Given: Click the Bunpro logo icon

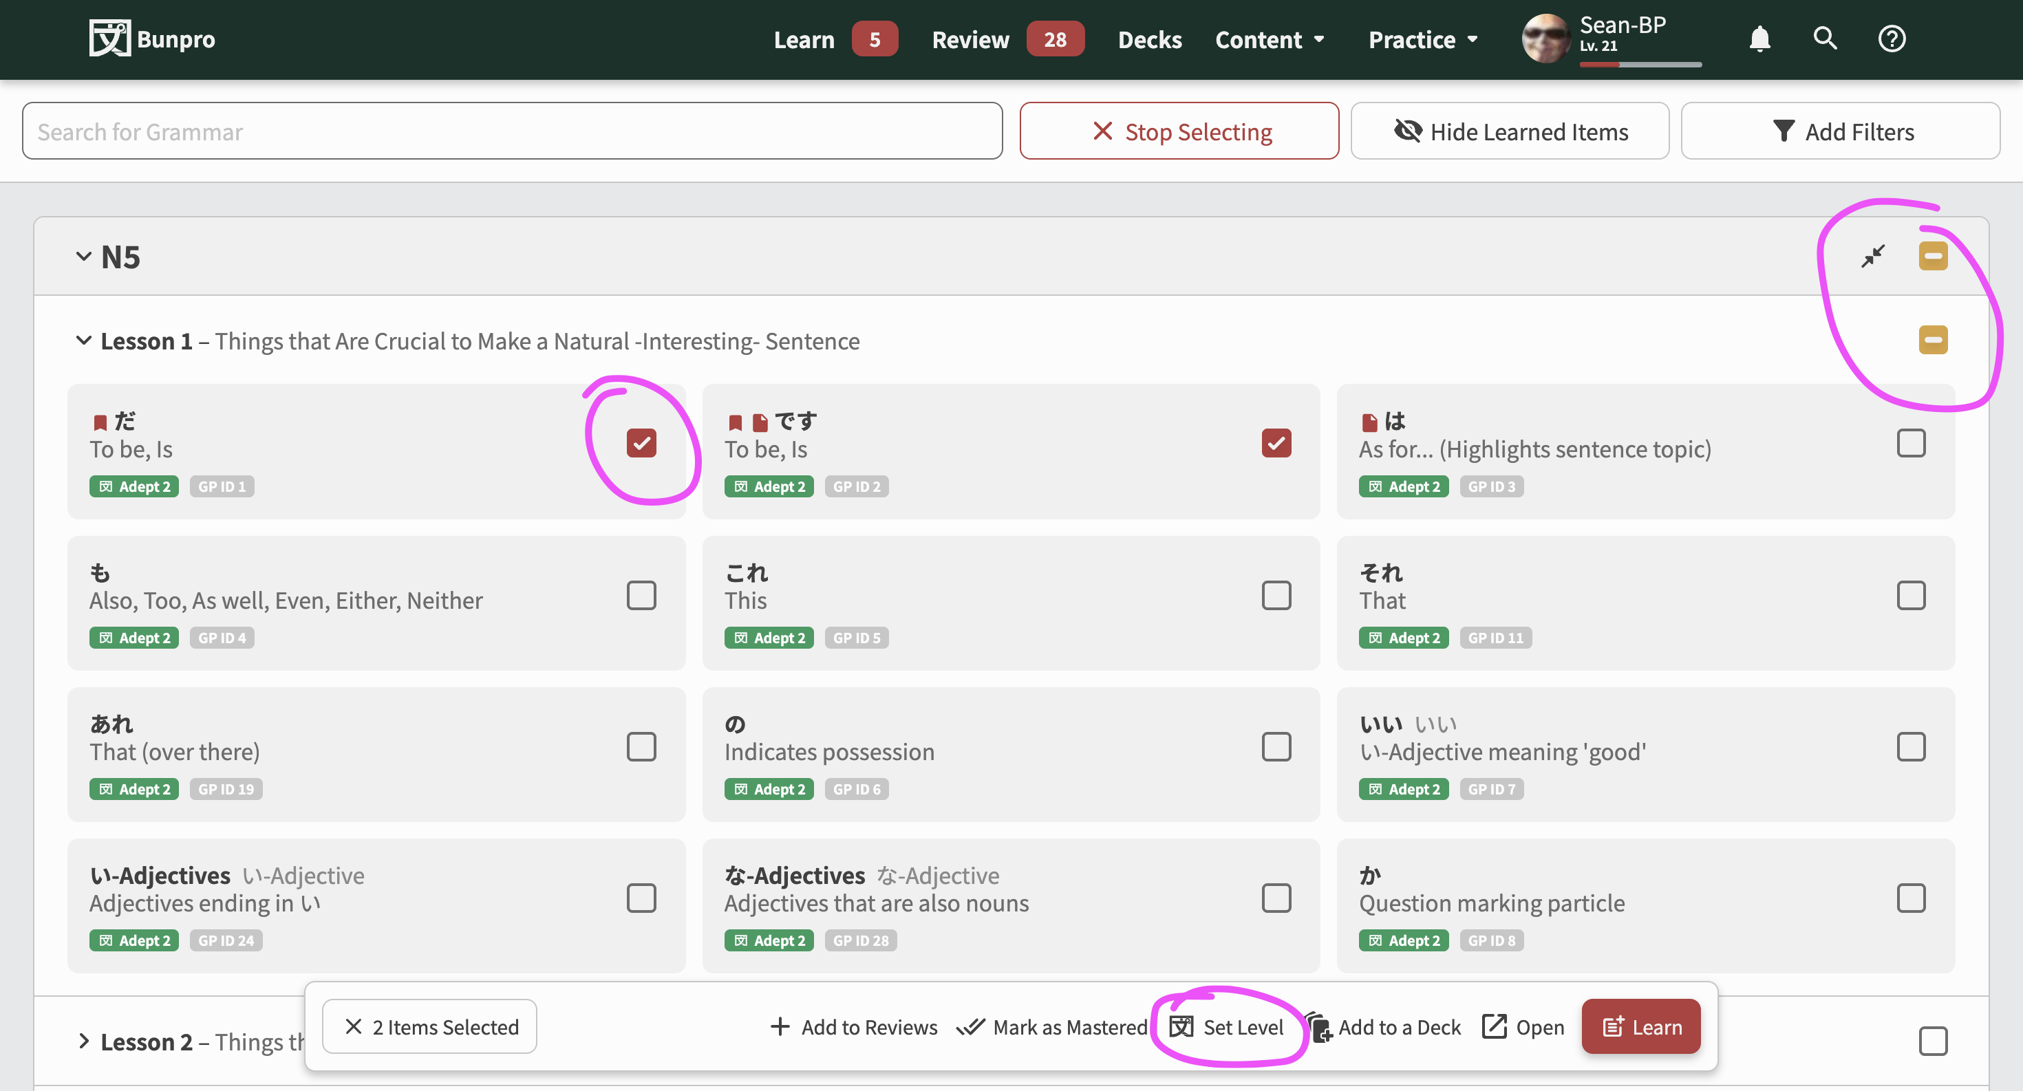Looking at the screenshot, I should (109, 38).
